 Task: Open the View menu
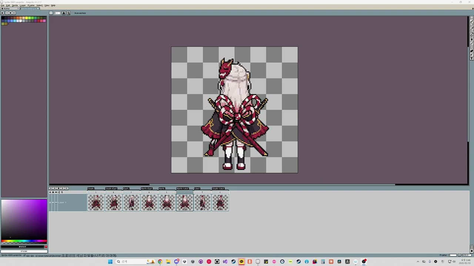[x=47, y=6]
